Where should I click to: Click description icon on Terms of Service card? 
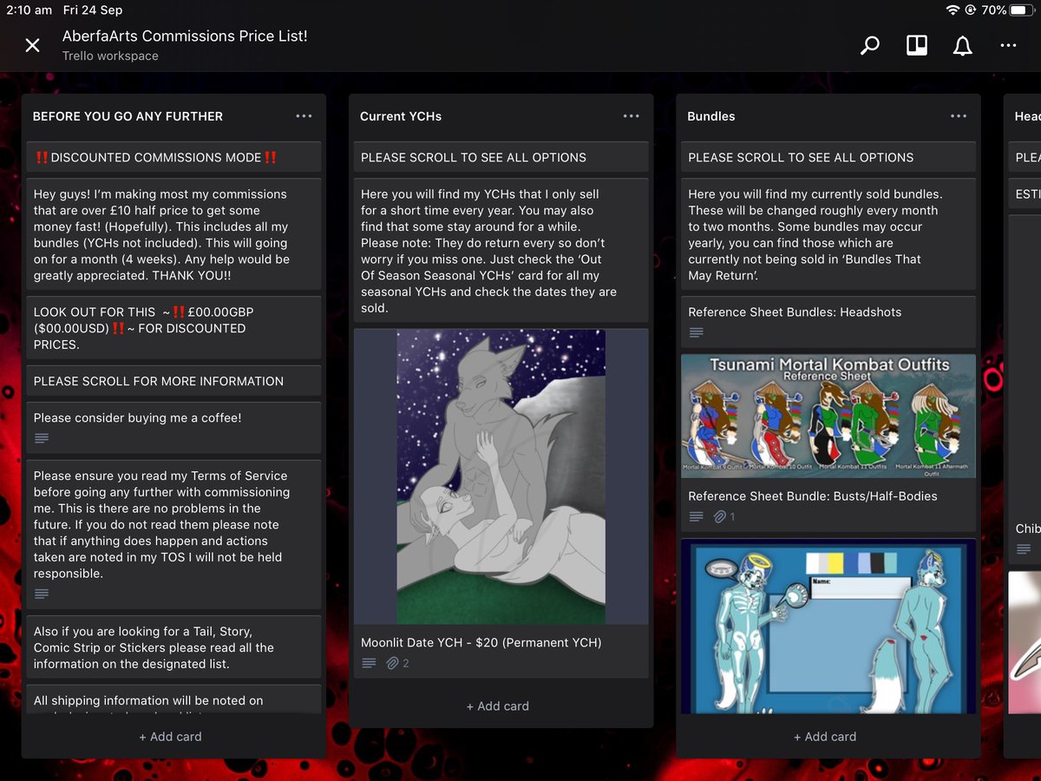point(42,594)
